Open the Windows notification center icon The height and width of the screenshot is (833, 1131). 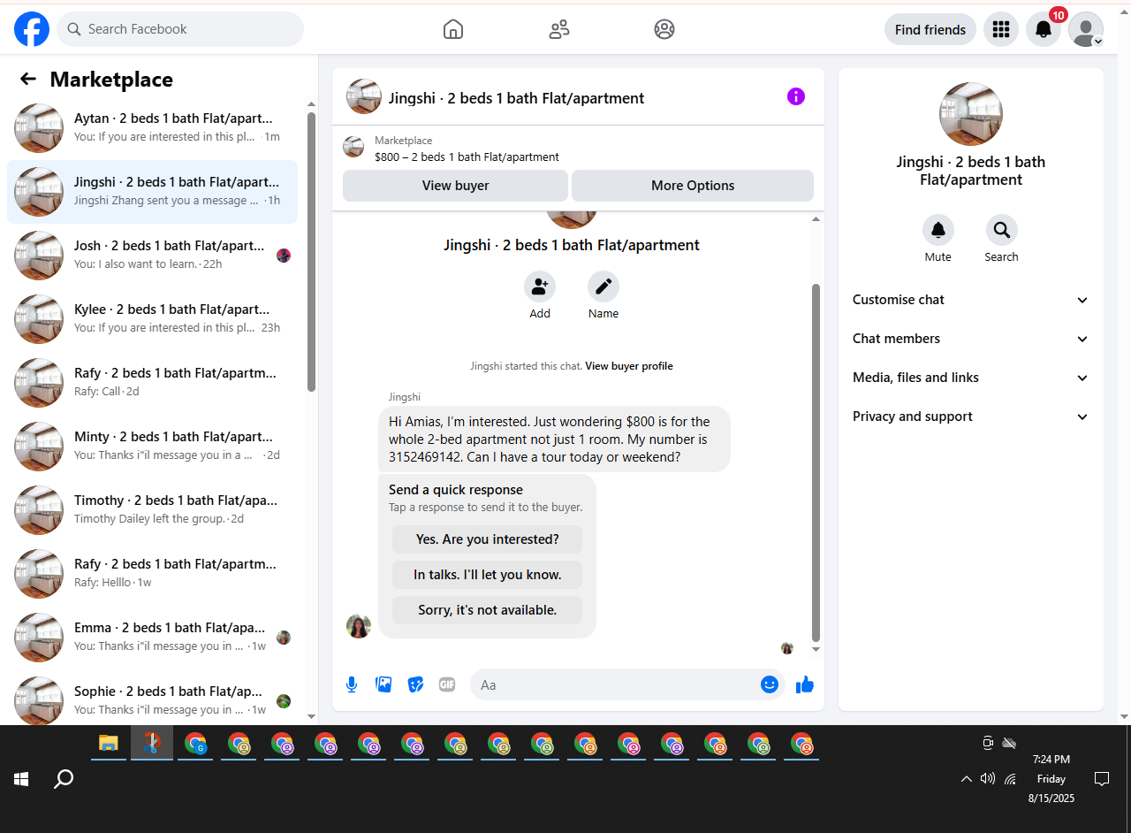click(x=1102, y=779)
